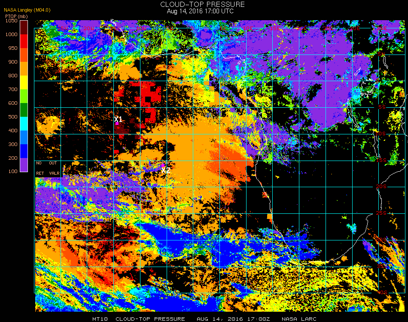Click the 30E longitude label
This screenshot has height=322, width=408.
[355, 28]
